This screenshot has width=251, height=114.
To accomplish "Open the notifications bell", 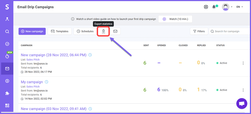I will pos(214,7).
